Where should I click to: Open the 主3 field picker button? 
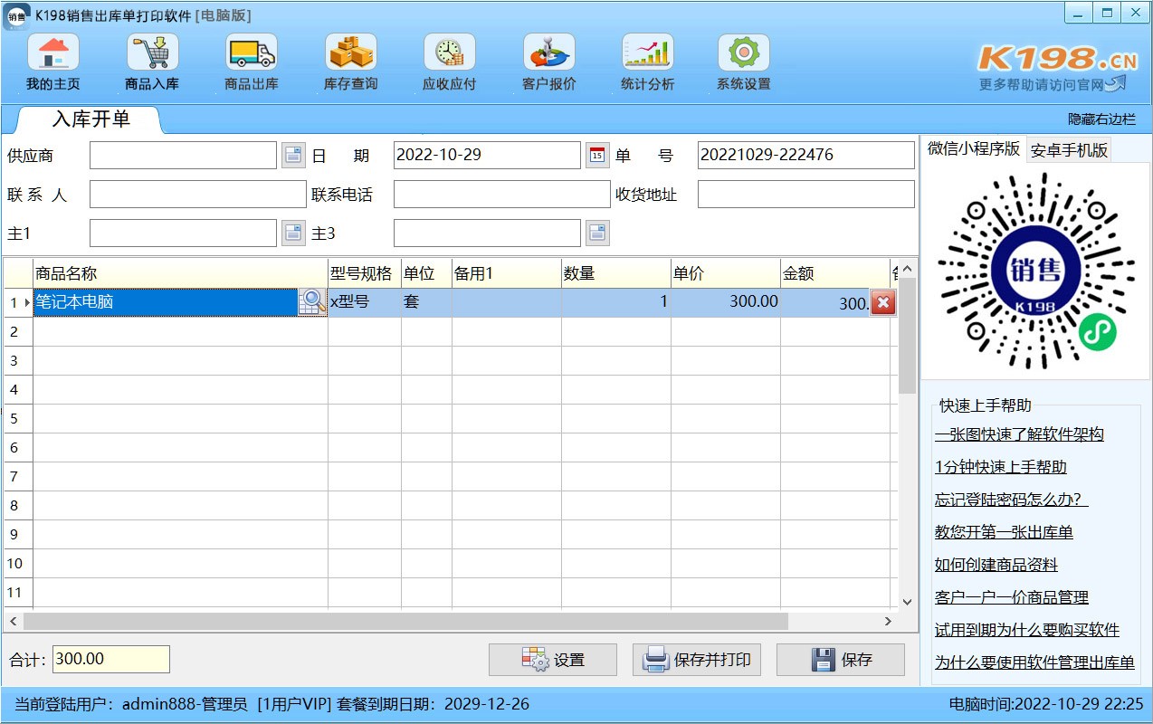pos(597,233)
